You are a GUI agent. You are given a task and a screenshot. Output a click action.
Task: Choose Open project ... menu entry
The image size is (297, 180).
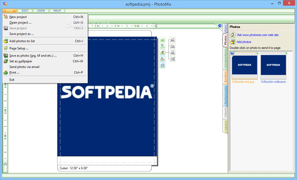(45, 23)
